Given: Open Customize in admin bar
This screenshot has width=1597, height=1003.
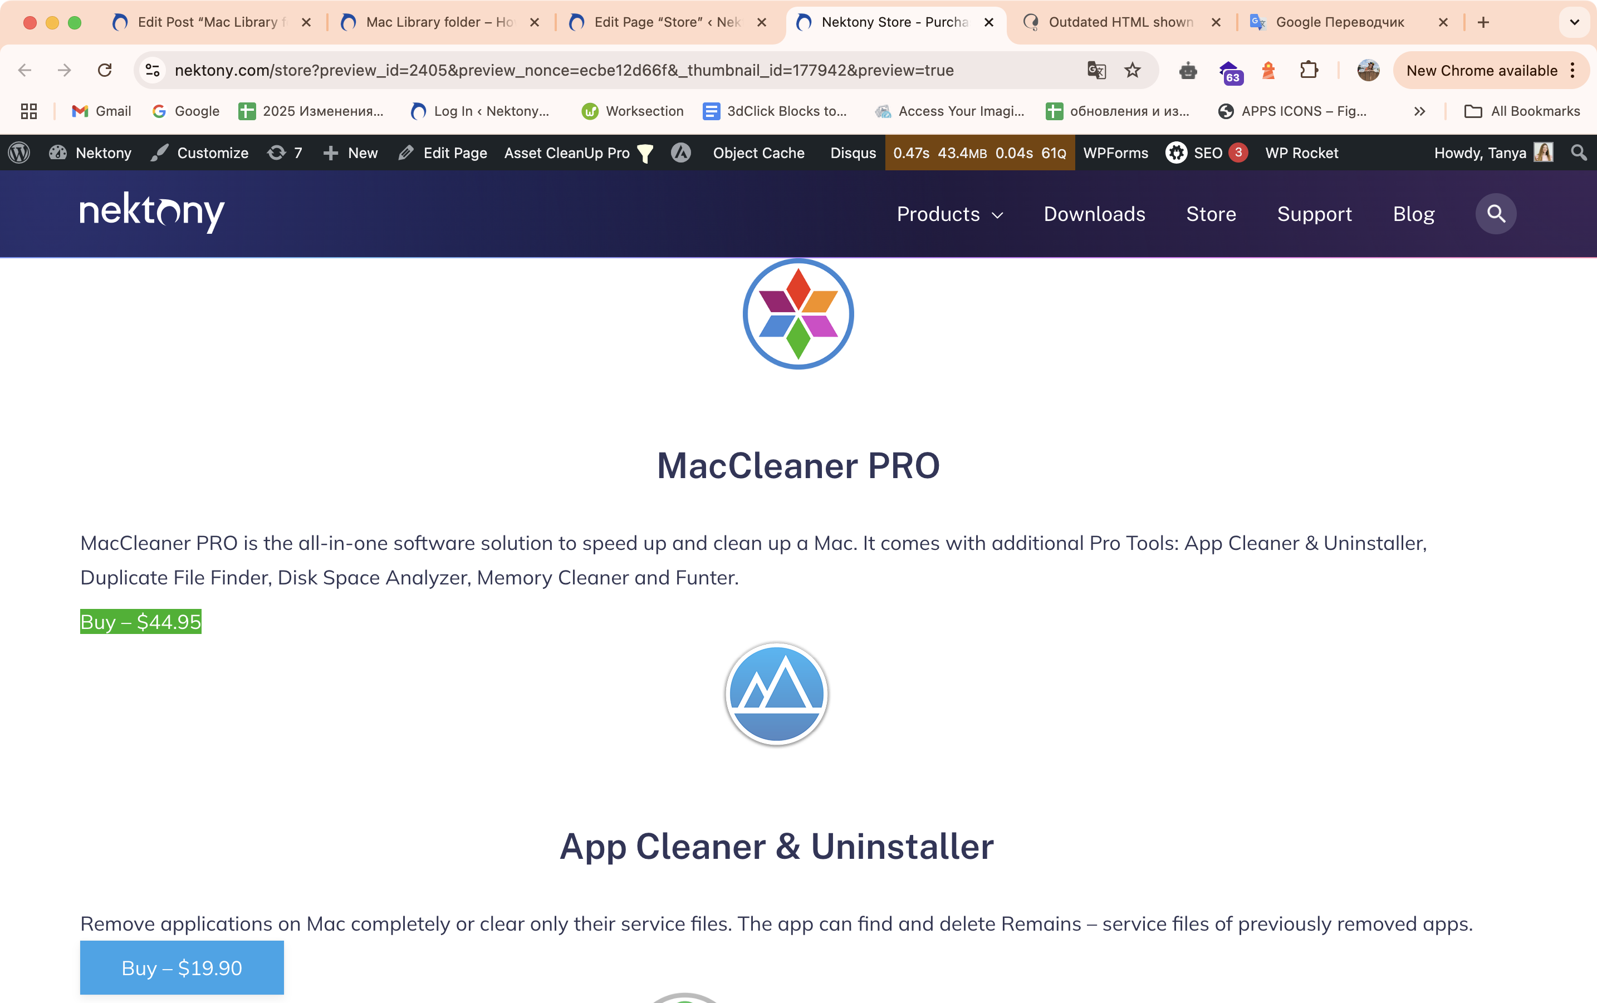Looking at the screenshot, I should (x=199, y=153).
